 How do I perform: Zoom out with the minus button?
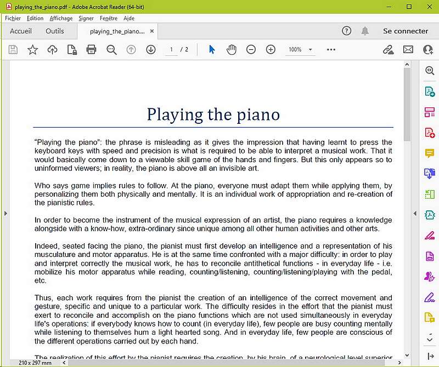click(251, 50)
